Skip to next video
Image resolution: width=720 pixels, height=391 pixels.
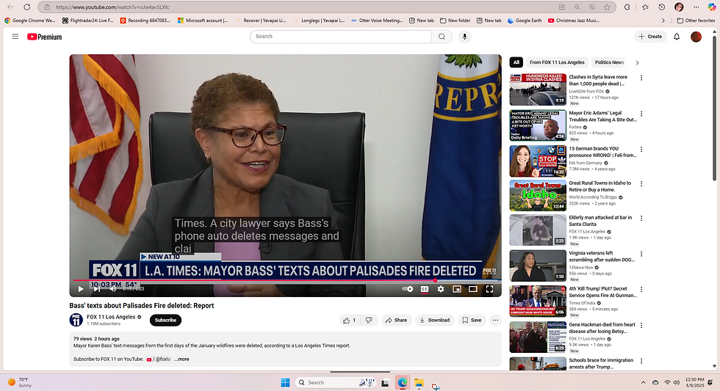click(97, 289)
